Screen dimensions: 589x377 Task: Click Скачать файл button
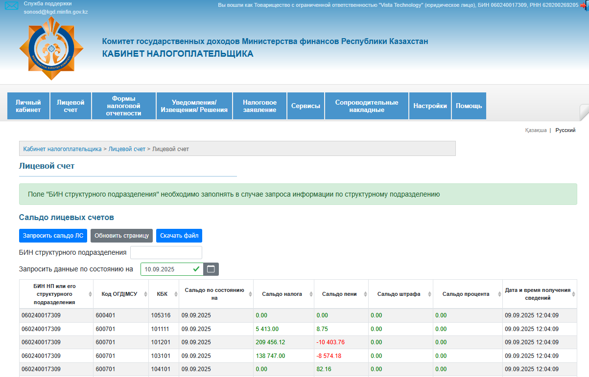tap(179, 236)
